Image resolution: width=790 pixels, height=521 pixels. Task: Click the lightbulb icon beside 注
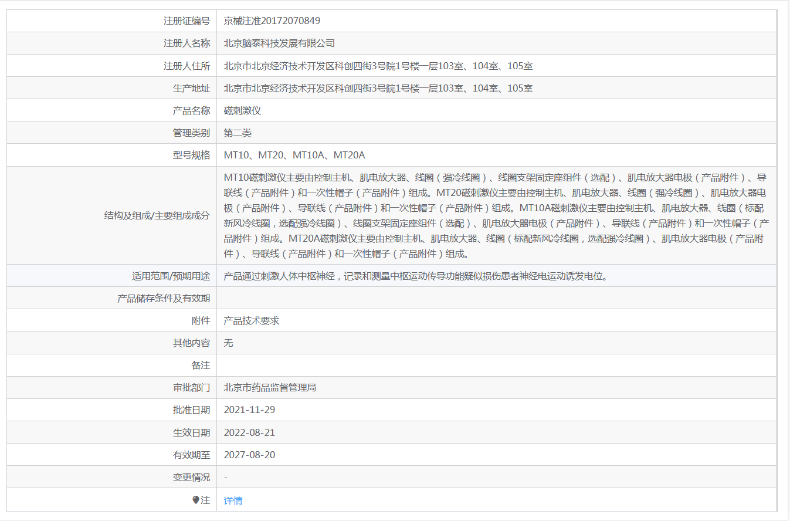(x=196, y=500)
